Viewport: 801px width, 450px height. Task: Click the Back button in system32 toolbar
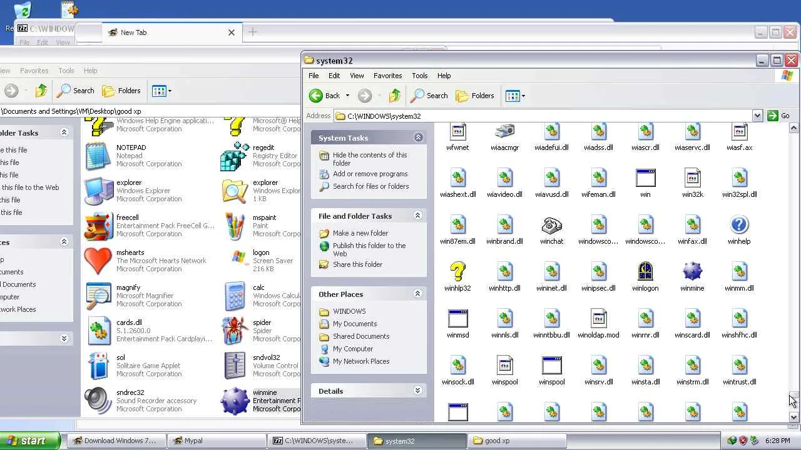(x=324, y=96)
